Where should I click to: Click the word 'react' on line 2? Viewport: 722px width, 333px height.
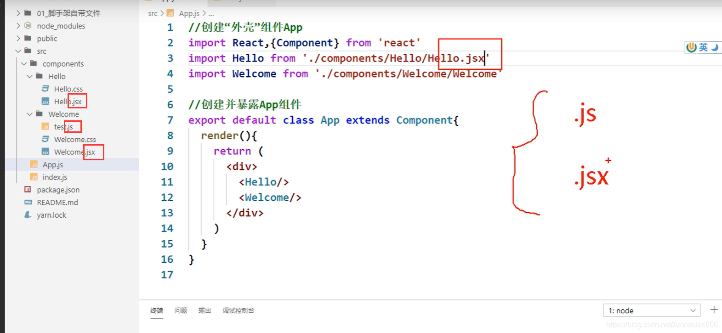pos(399,43)
